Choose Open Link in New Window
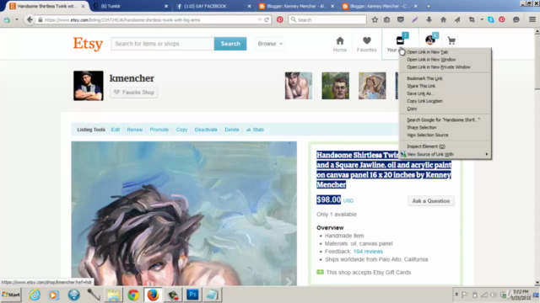 [x=445, y=60]
